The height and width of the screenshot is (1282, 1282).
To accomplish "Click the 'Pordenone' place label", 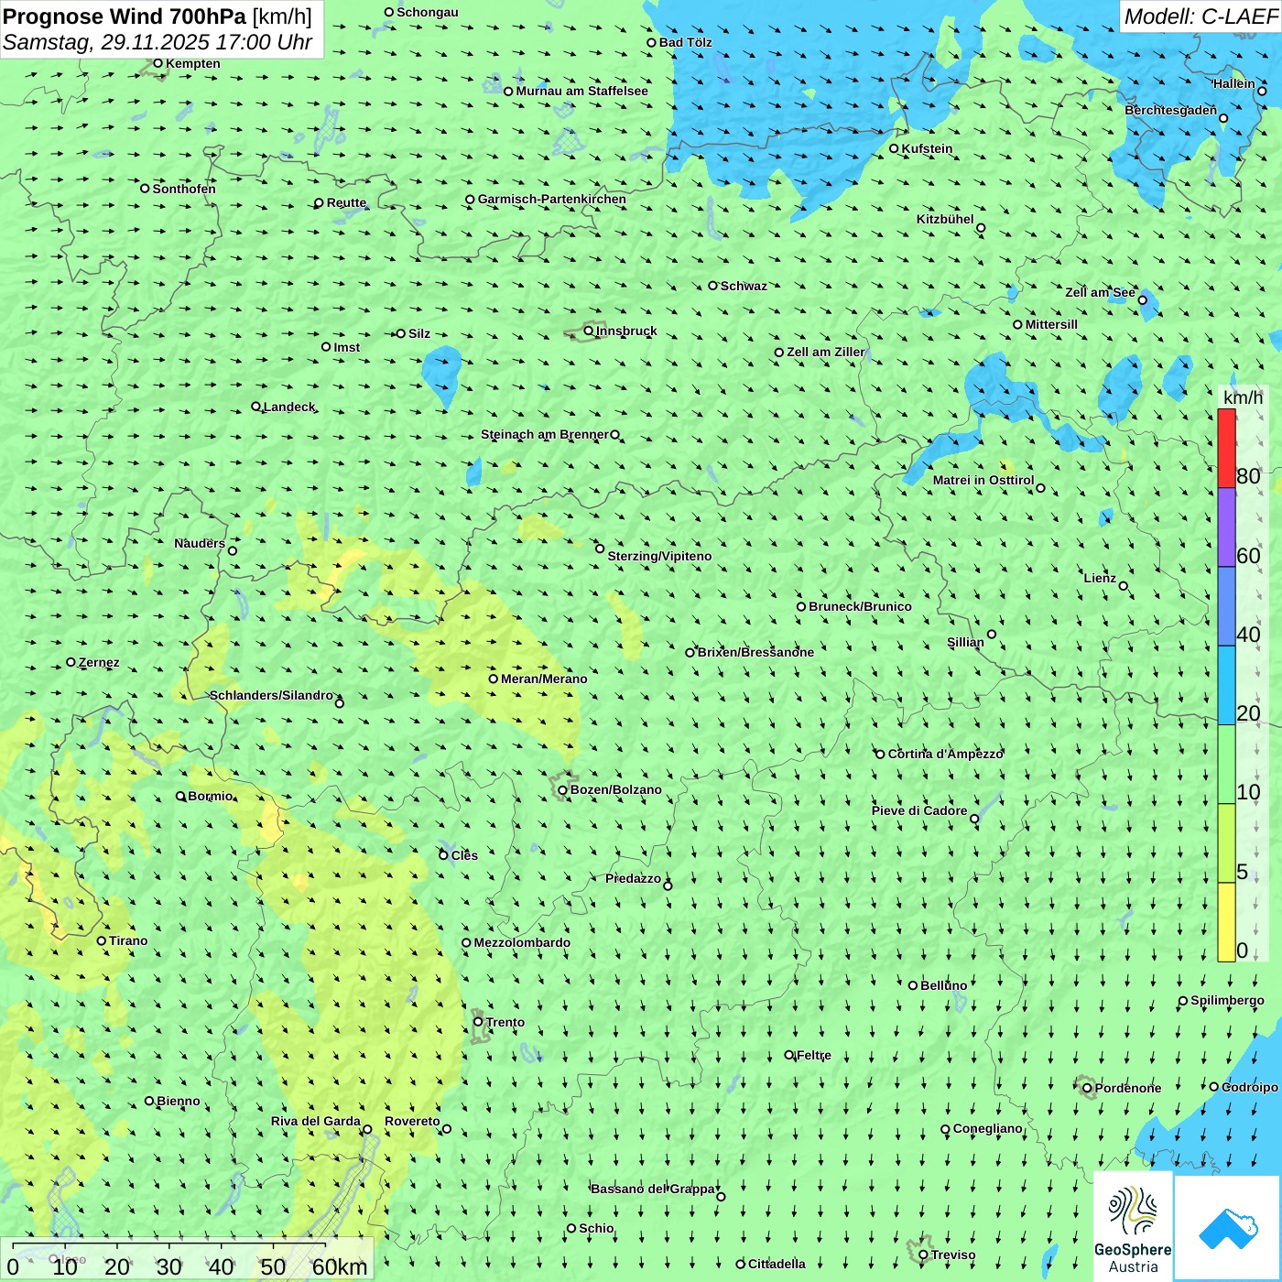I will 1128,1088.
